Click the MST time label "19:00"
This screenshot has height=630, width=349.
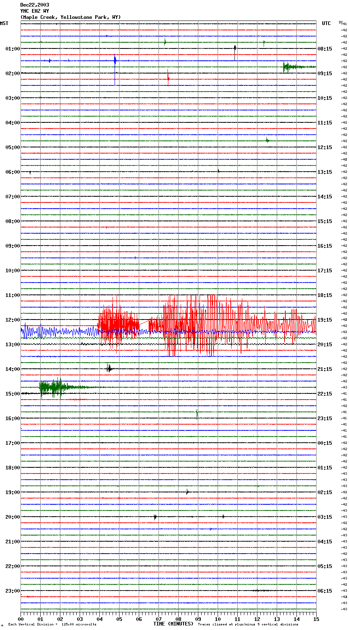coord(13,492)
